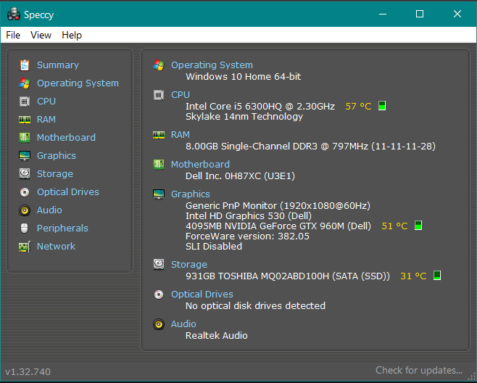Select the Motherboard icon in sidebar
477x383 pixels.
coord(25,138)
